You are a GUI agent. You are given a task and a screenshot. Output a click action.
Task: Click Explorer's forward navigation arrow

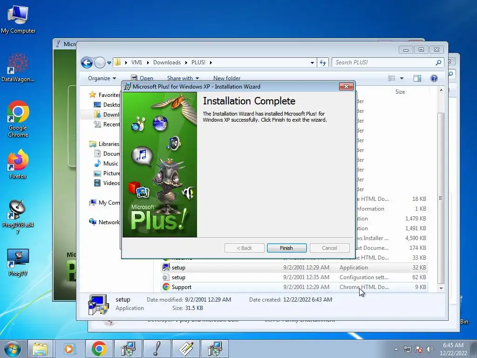tap(100, 63)
